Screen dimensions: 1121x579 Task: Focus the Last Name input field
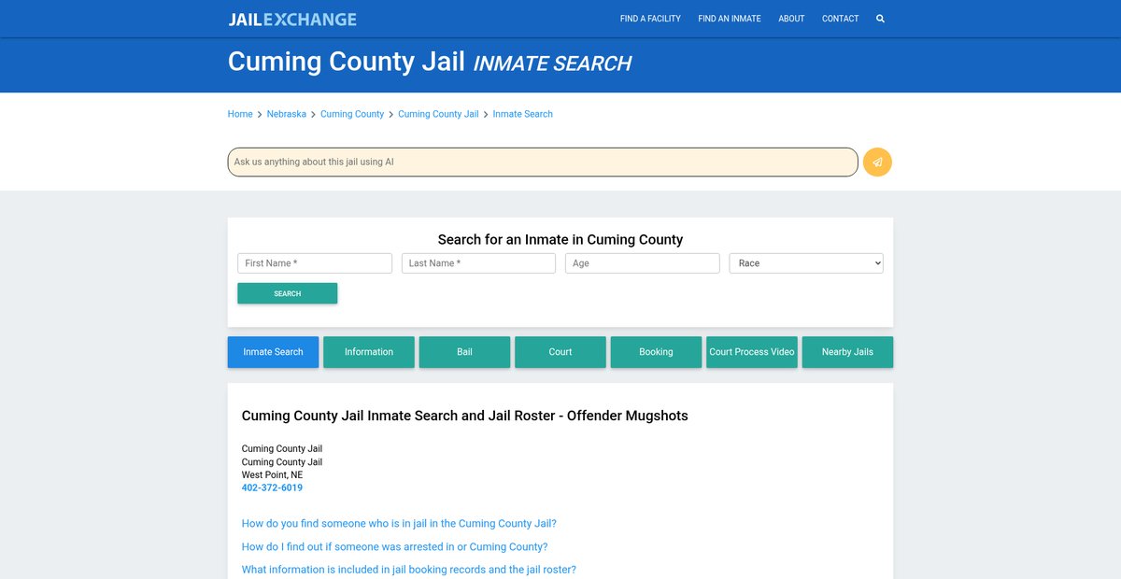pyautogui.click(x=478, y=263)
